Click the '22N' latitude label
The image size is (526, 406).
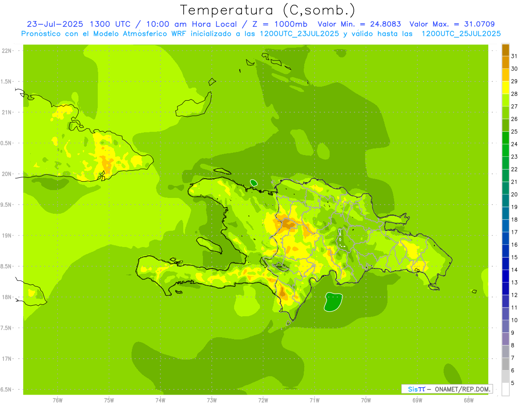(x=6, y=51)
